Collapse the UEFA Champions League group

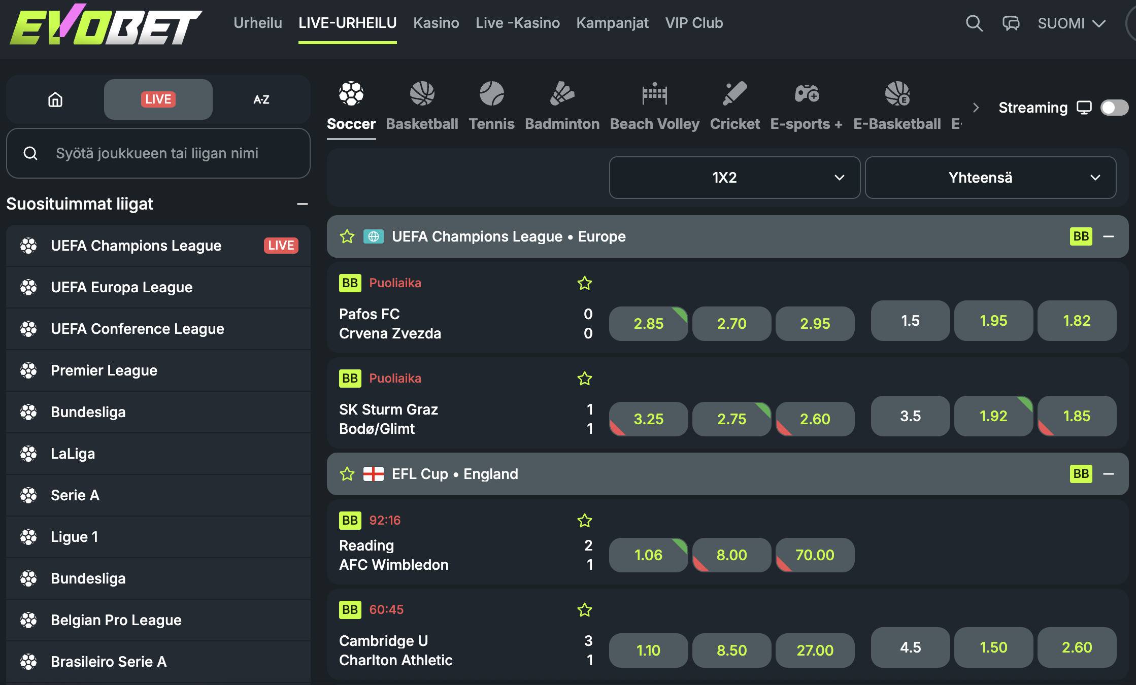pyautogui.click(x=1109, y=236)
